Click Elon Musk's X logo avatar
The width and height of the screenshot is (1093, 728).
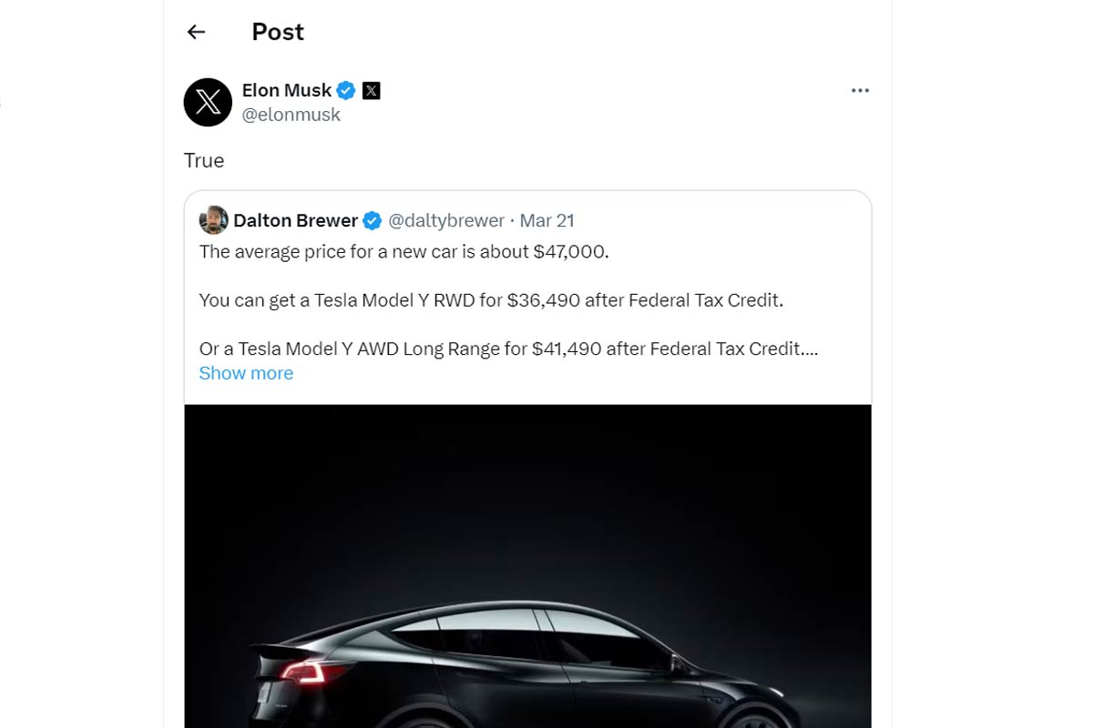coord(208,102)
